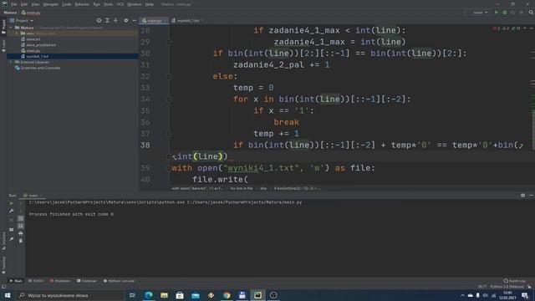Click the Select Opened File locate icon

pos(99,20)
